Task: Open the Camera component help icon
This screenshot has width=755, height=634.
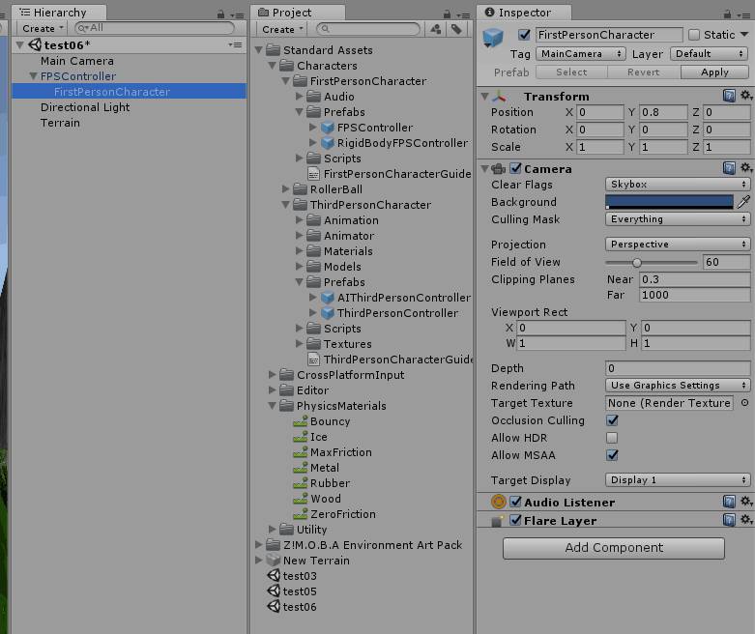Action: coord(729,168)
